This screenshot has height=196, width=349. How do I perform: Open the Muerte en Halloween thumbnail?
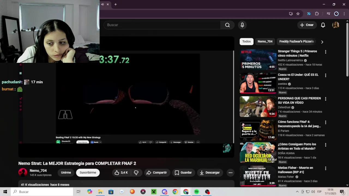[x=258, y=176]
